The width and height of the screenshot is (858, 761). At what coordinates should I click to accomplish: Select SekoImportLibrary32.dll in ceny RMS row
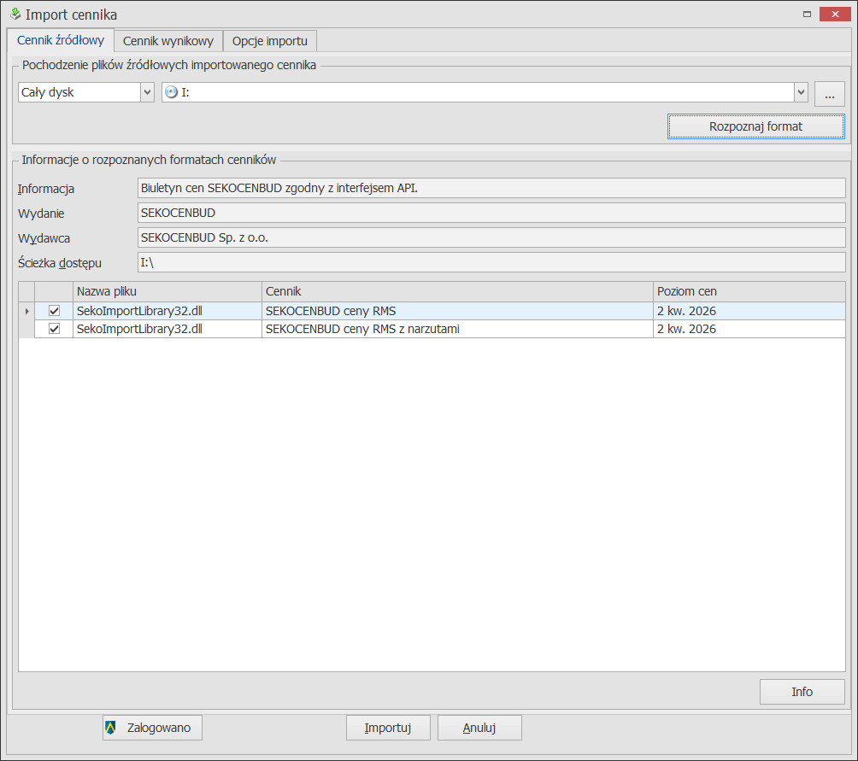(167, 311)
